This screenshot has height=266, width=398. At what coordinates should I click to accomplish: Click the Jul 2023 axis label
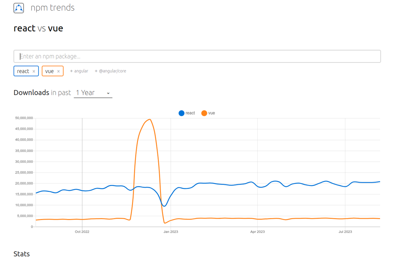coord(345,232)
